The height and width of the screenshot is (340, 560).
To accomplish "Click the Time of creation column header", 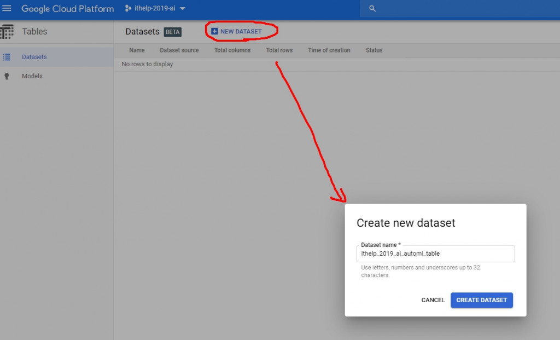I will click(329, 50).
